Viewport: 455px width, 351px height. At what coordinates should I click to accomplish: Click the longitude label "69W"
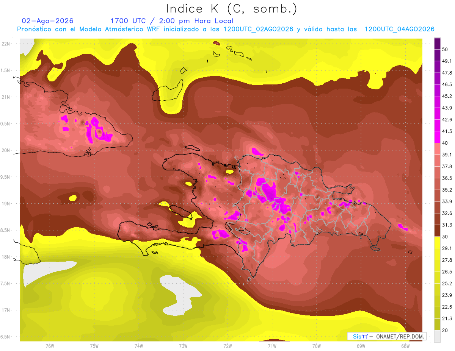[x=361, y=346]
